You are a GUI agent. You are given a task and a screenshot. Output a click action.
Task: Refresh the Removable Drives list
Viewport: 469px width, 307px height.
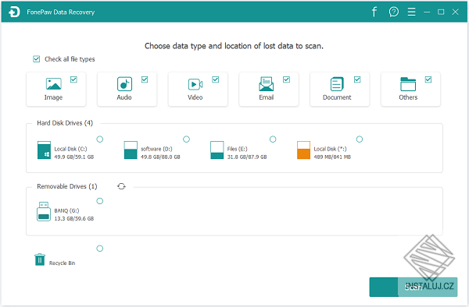(x=121, y=186)
